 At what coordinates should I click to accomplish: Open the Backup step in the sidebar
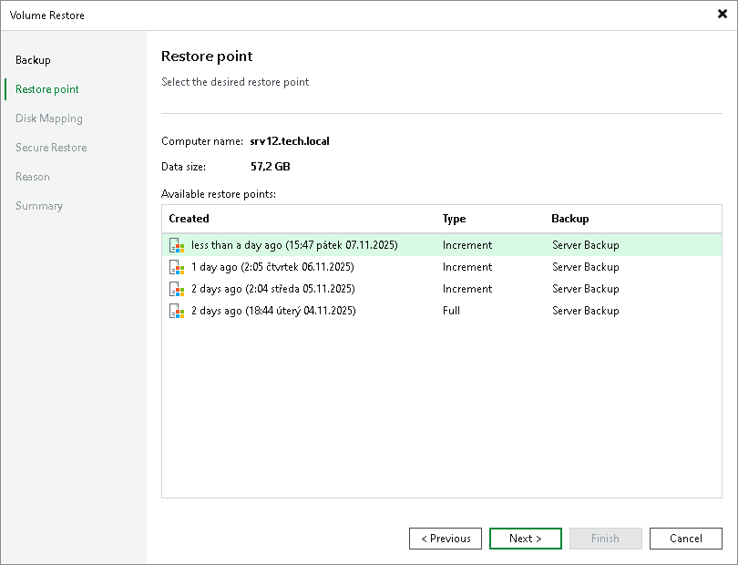click(34, 60)
